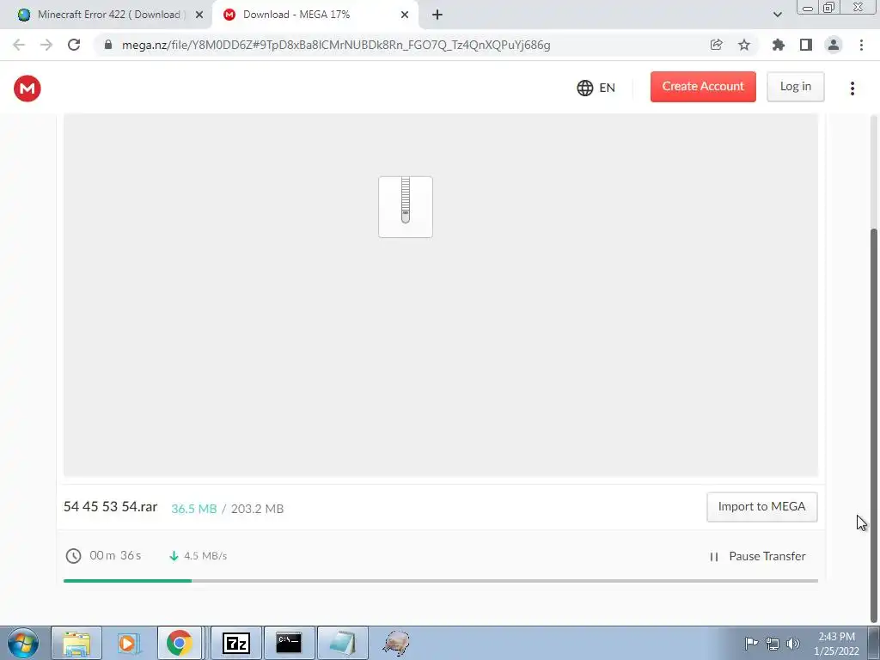Click the network tray icon
This screenshot has height=660, width=880.
(773, 644)
